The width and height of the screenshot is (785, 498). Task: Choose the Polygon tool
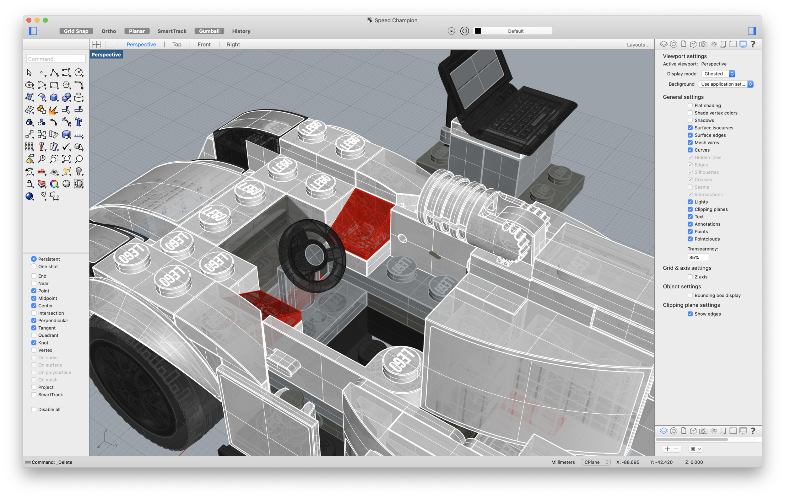click(67, 85)
